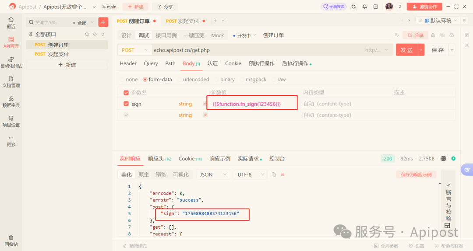Click the orange plus add-interface button
The image size is (473, 251).
pos(103,22)
